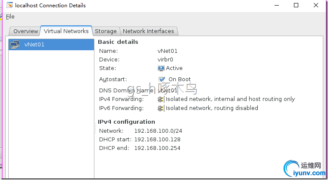The width and height of the screenshot is (328, 180).
Task: Click the virbr0 device value
Action: pos(166,59)
